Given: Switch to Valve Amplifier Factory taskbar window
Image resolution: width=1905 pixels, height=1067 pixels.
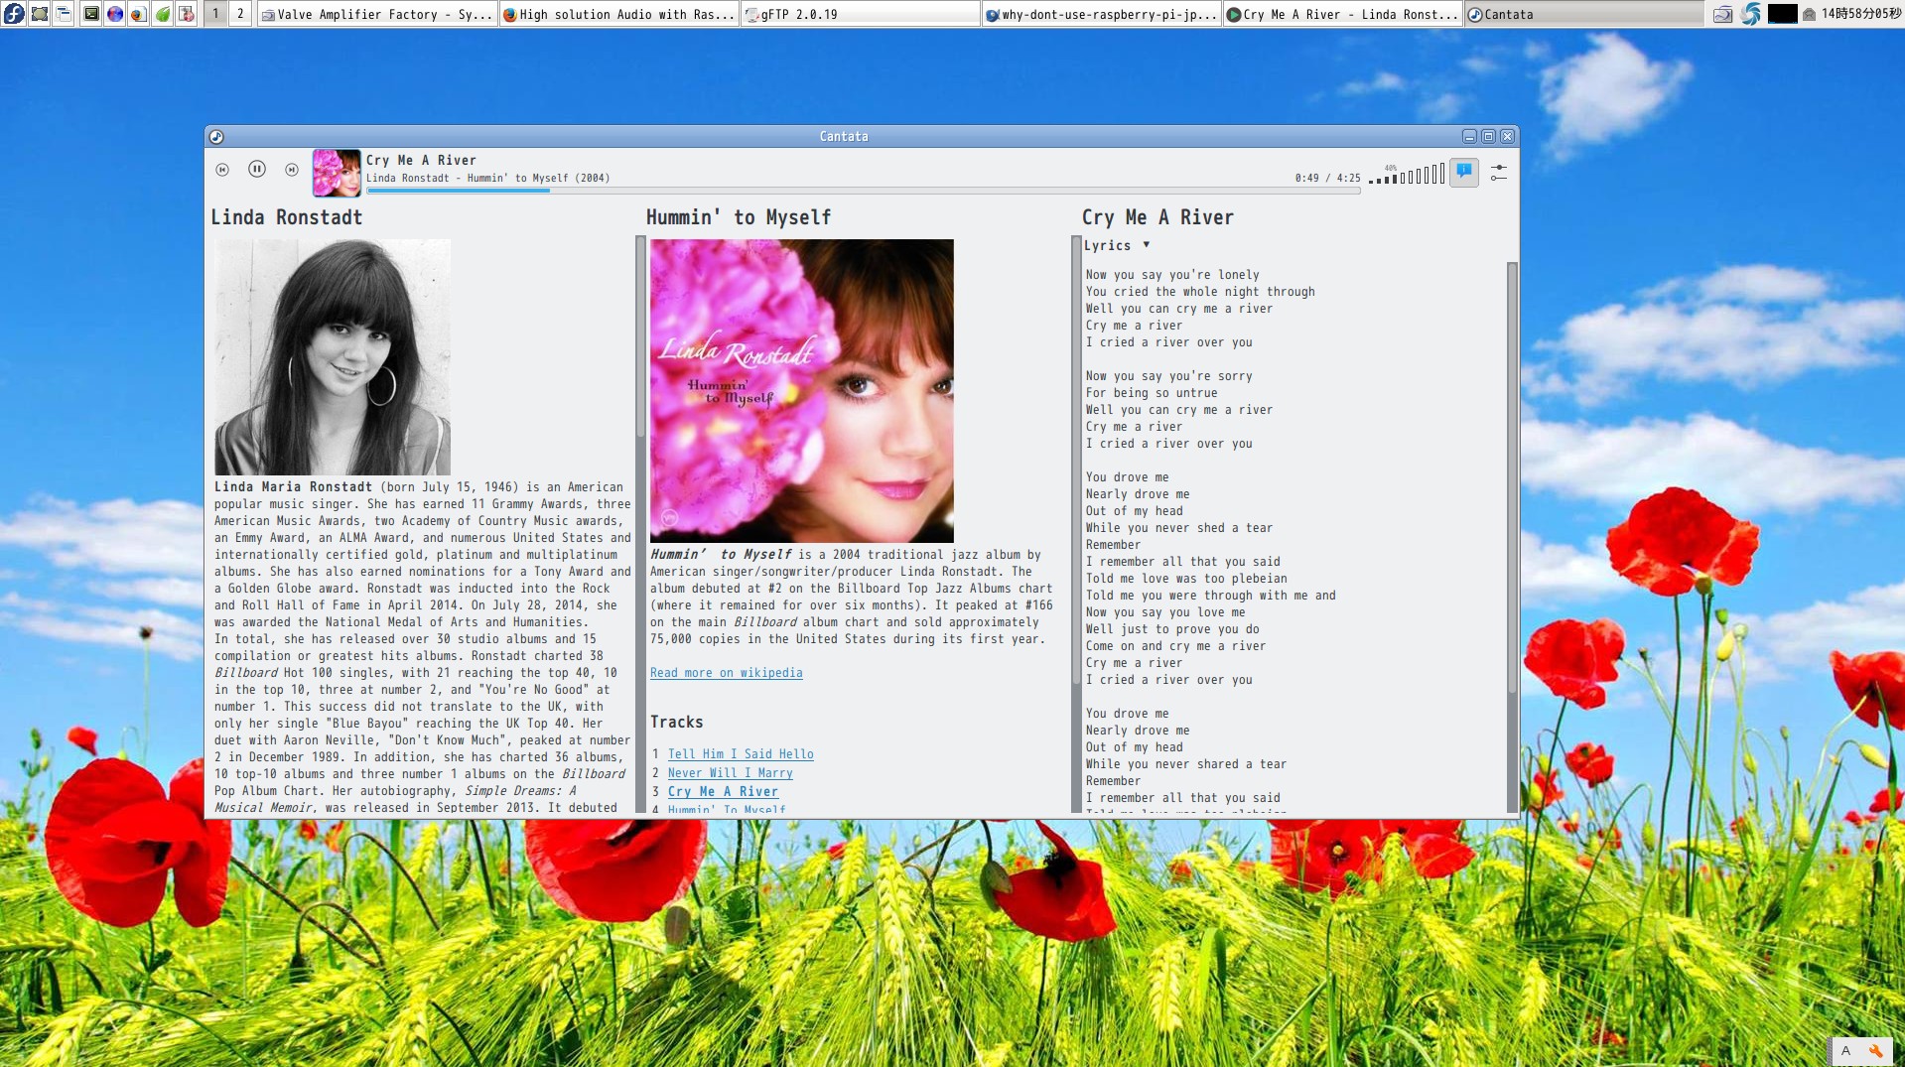Looking at the screenshot, I should (x=377, y=14).
